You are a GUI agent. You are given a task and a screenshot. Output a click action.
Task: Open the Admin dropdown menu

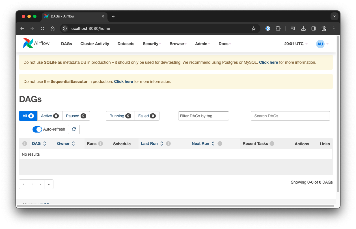[x=202, y=44]
